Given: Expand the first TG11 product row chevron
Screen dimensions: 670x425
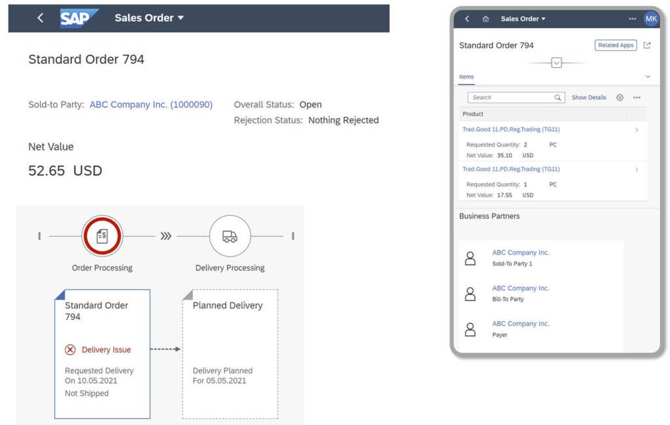Looking at the screenshot, I should 637,130.
